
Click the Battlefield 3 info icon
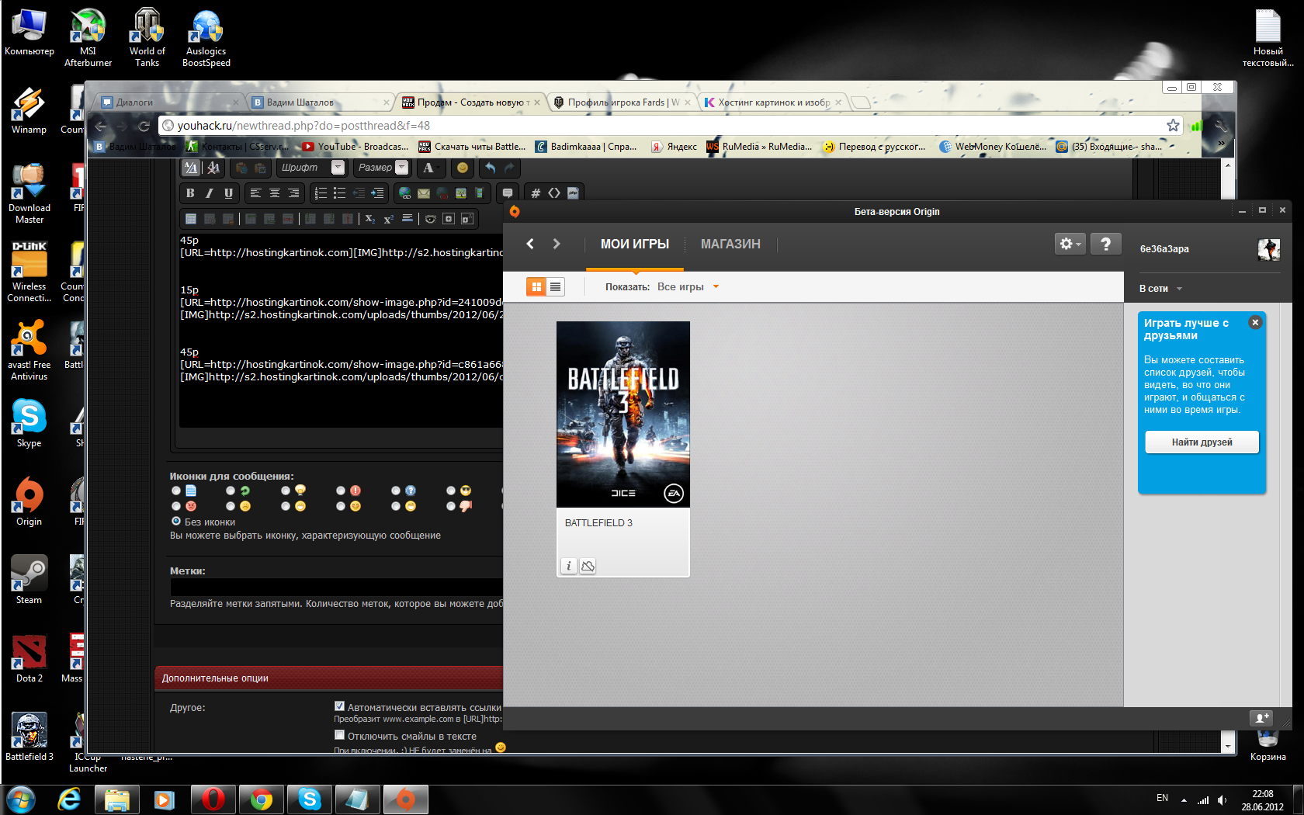tap(568, 566)
